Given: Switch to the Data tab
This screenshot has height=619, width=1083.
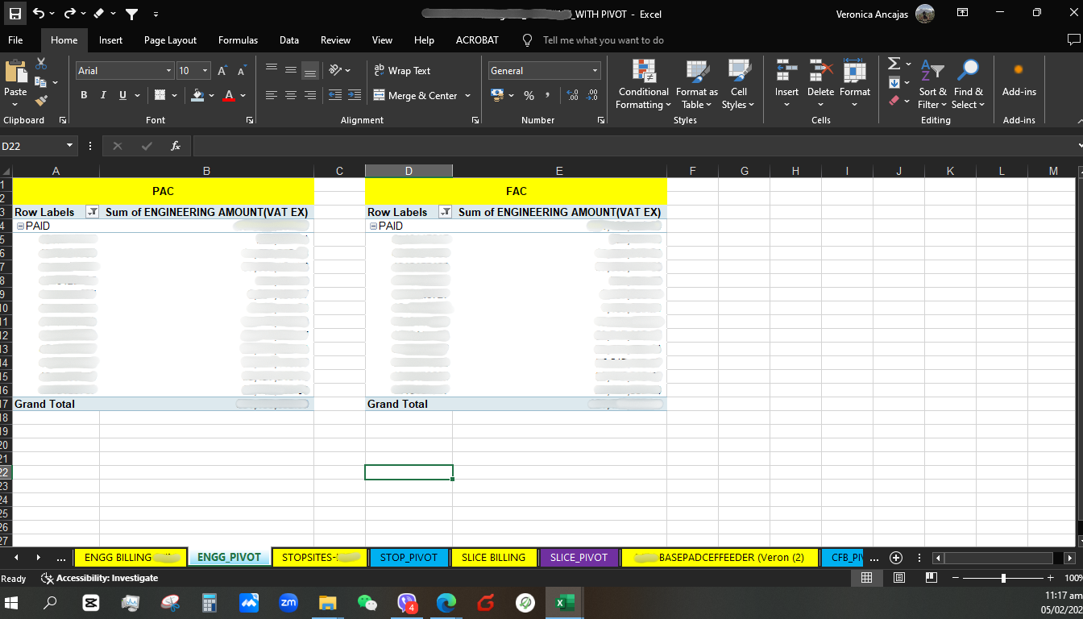Looking at the screenshot, I should pos(289,39).
